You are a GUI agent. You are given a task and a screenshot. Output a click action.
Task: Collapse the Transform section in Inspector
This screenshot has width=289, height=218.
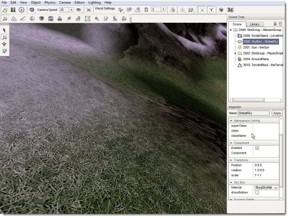[231, 160]
